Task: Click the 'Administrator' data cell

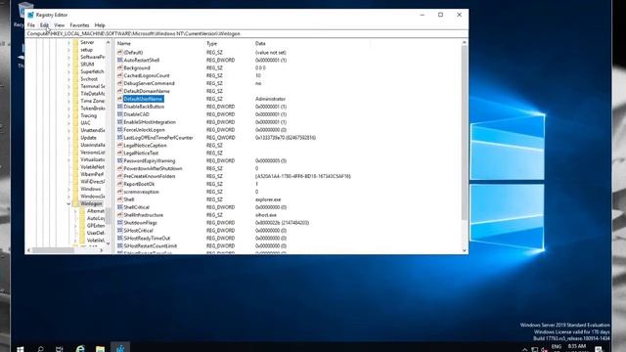Action: click(x=270, y=99)
